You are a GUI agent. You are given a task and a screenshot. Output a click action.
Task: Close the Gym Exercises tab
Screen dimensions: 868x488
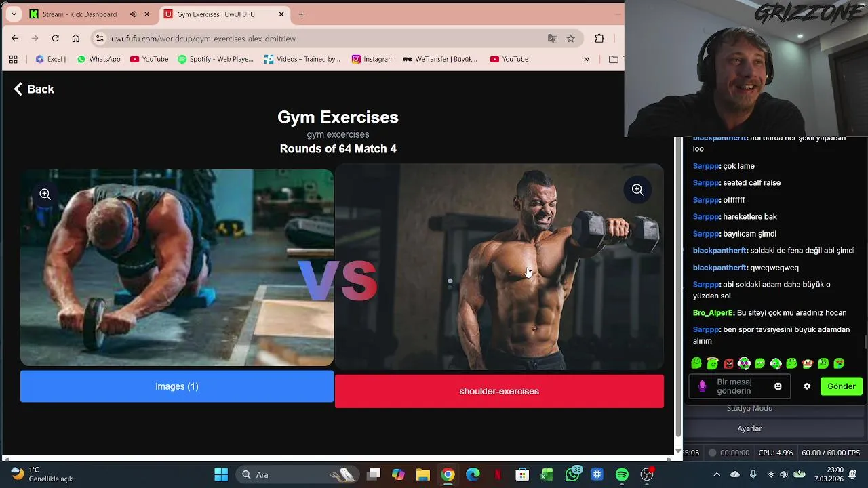click(281, 14)
